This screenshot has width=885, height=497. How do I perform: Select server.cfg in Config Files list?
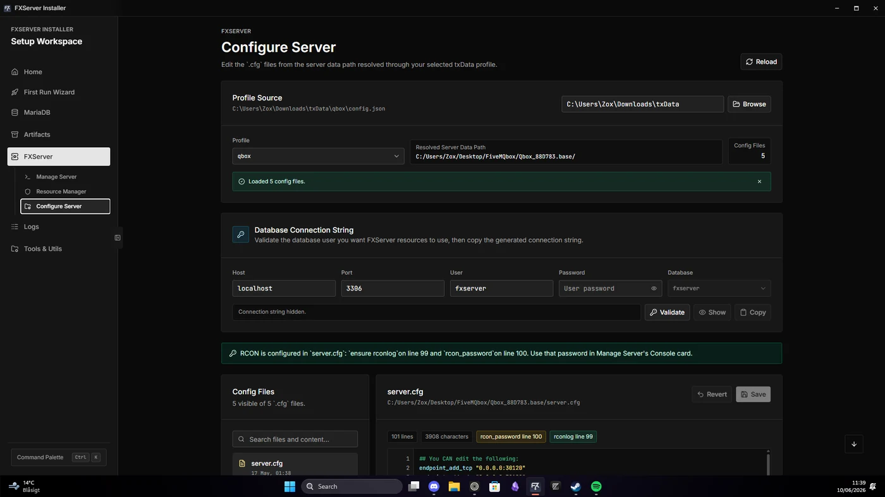coord(295,465)
